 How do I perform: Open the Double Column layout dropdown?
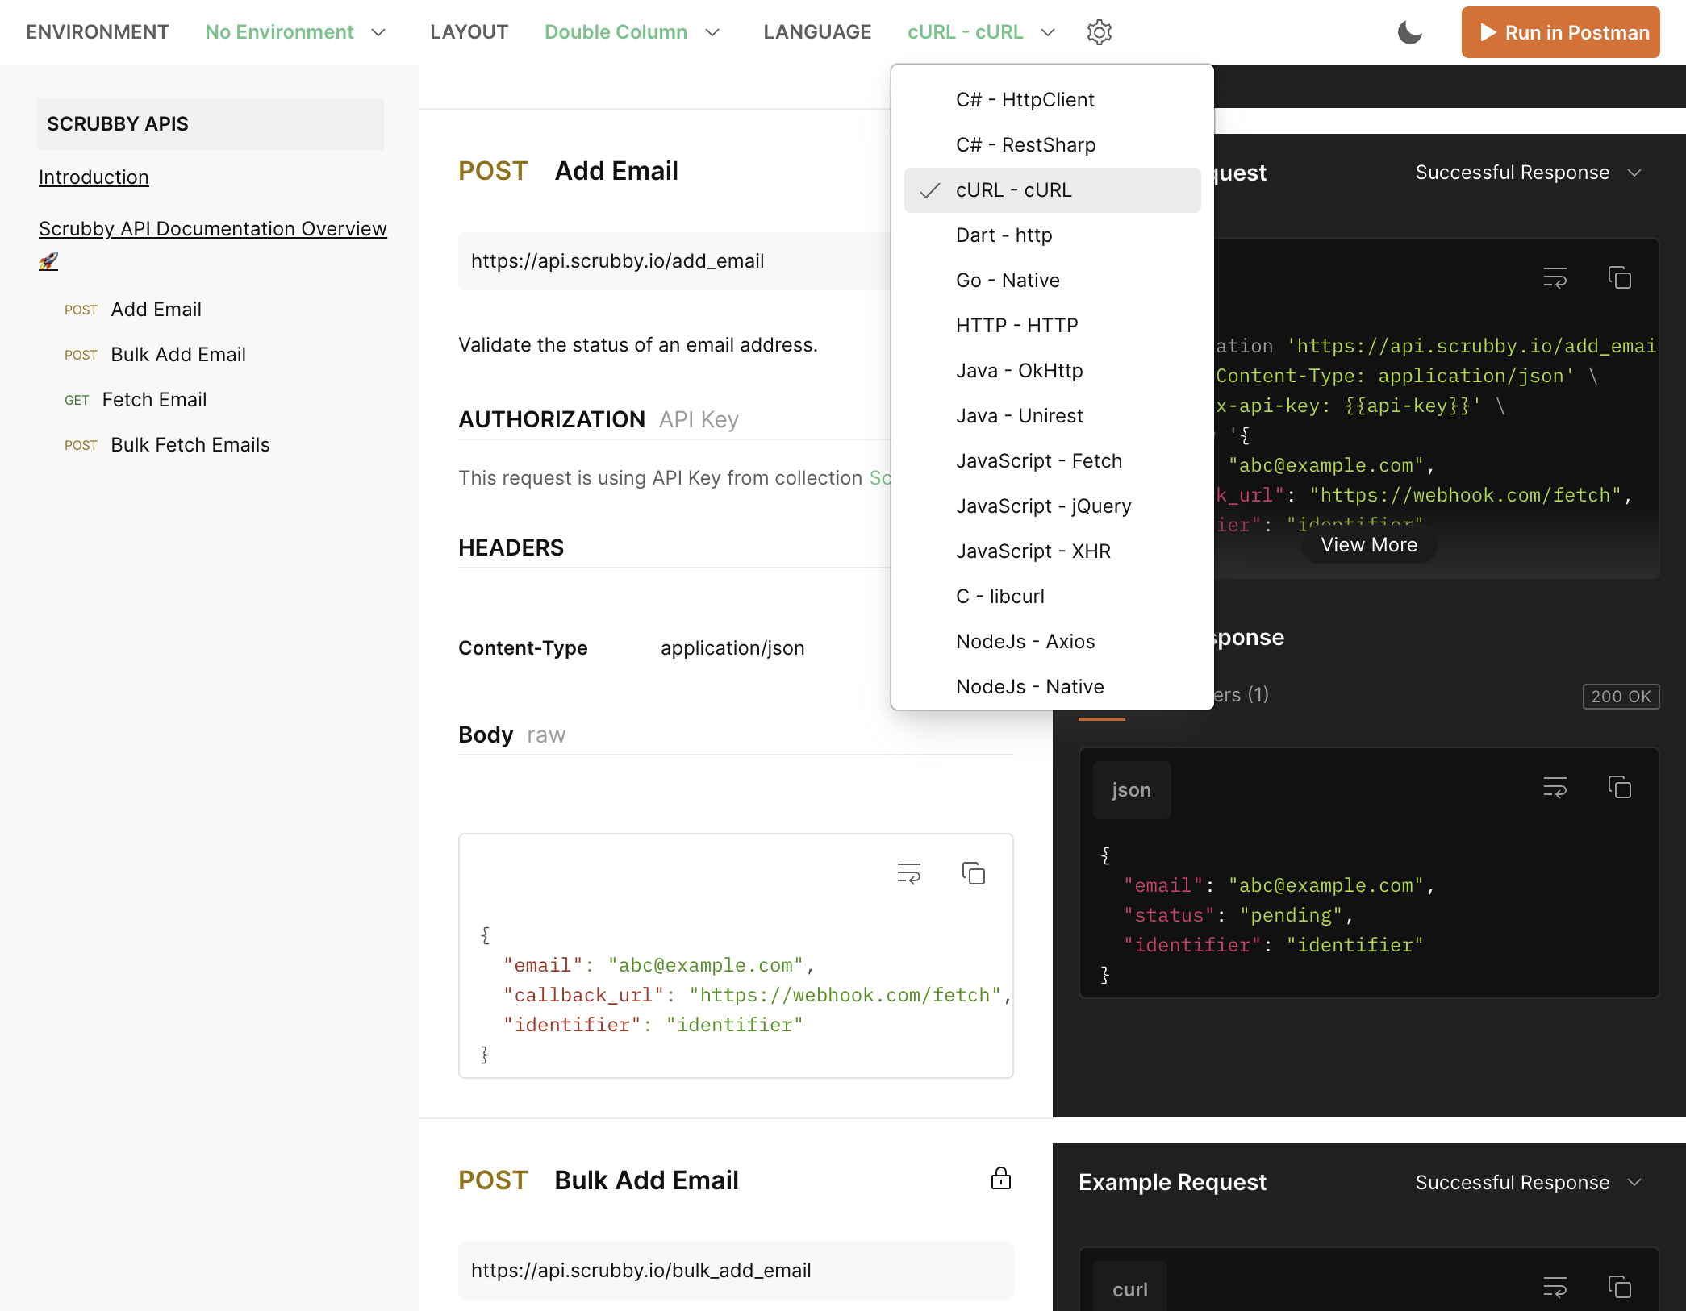pyautogui.click(x=632, y=32)
